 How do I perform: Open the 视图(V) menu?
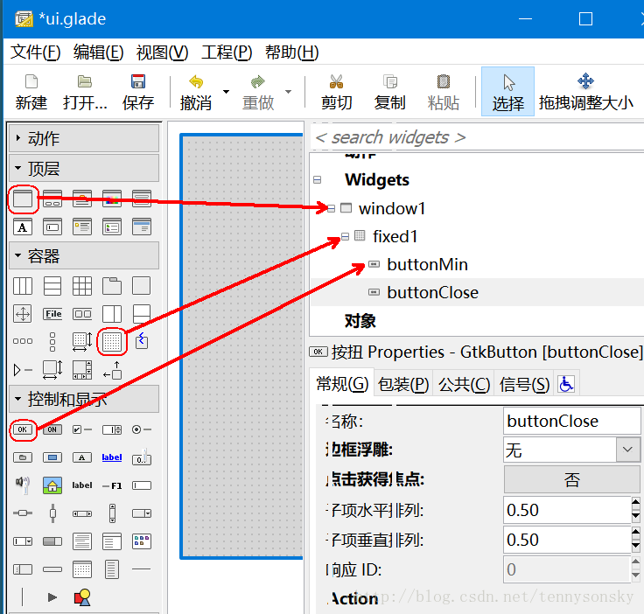pyautogui.click(x=162, y=52)
